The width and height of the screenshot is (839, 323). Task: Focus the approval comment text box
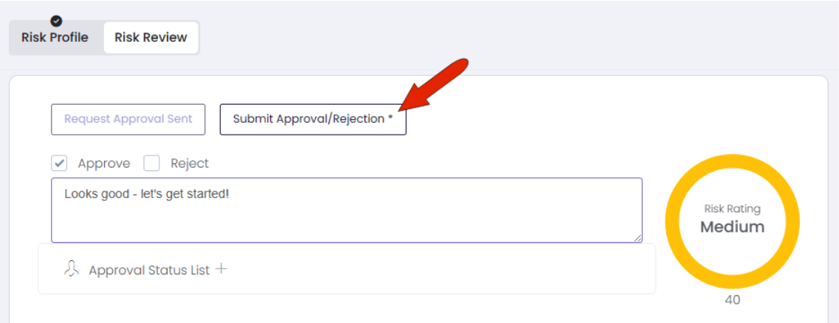coord(347,210)
